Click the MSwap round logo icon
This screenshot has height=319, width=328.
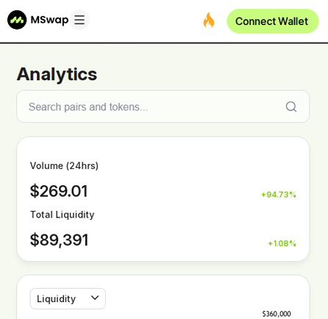coord(17,20)
